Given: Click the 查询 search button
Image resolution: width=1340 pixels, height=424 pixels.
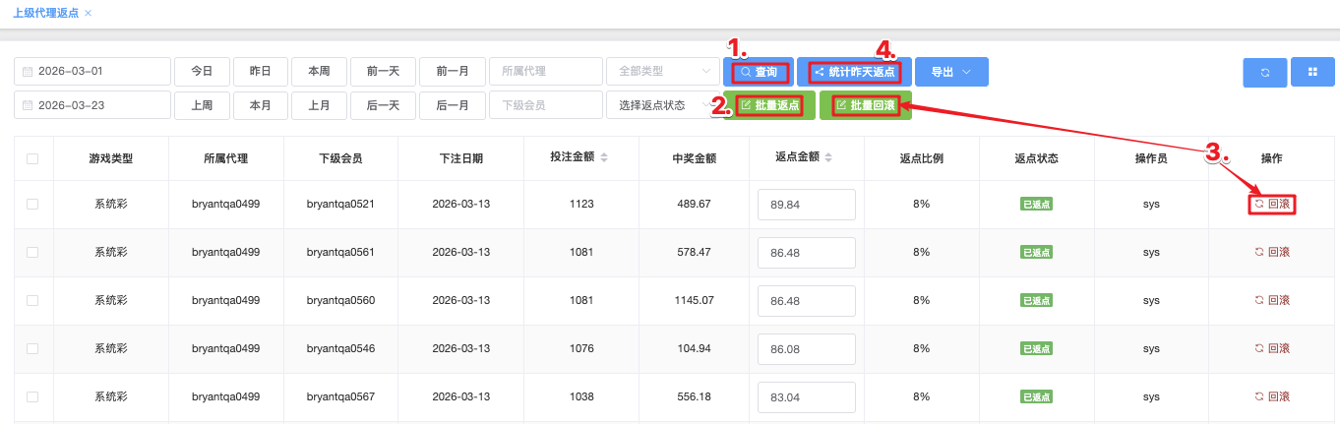Looking at the screenshot, I should (x=758, y=72).
